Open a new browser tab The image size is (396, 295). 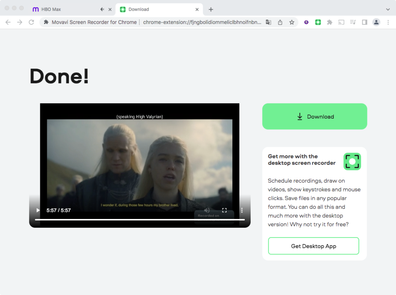(211, 9)
